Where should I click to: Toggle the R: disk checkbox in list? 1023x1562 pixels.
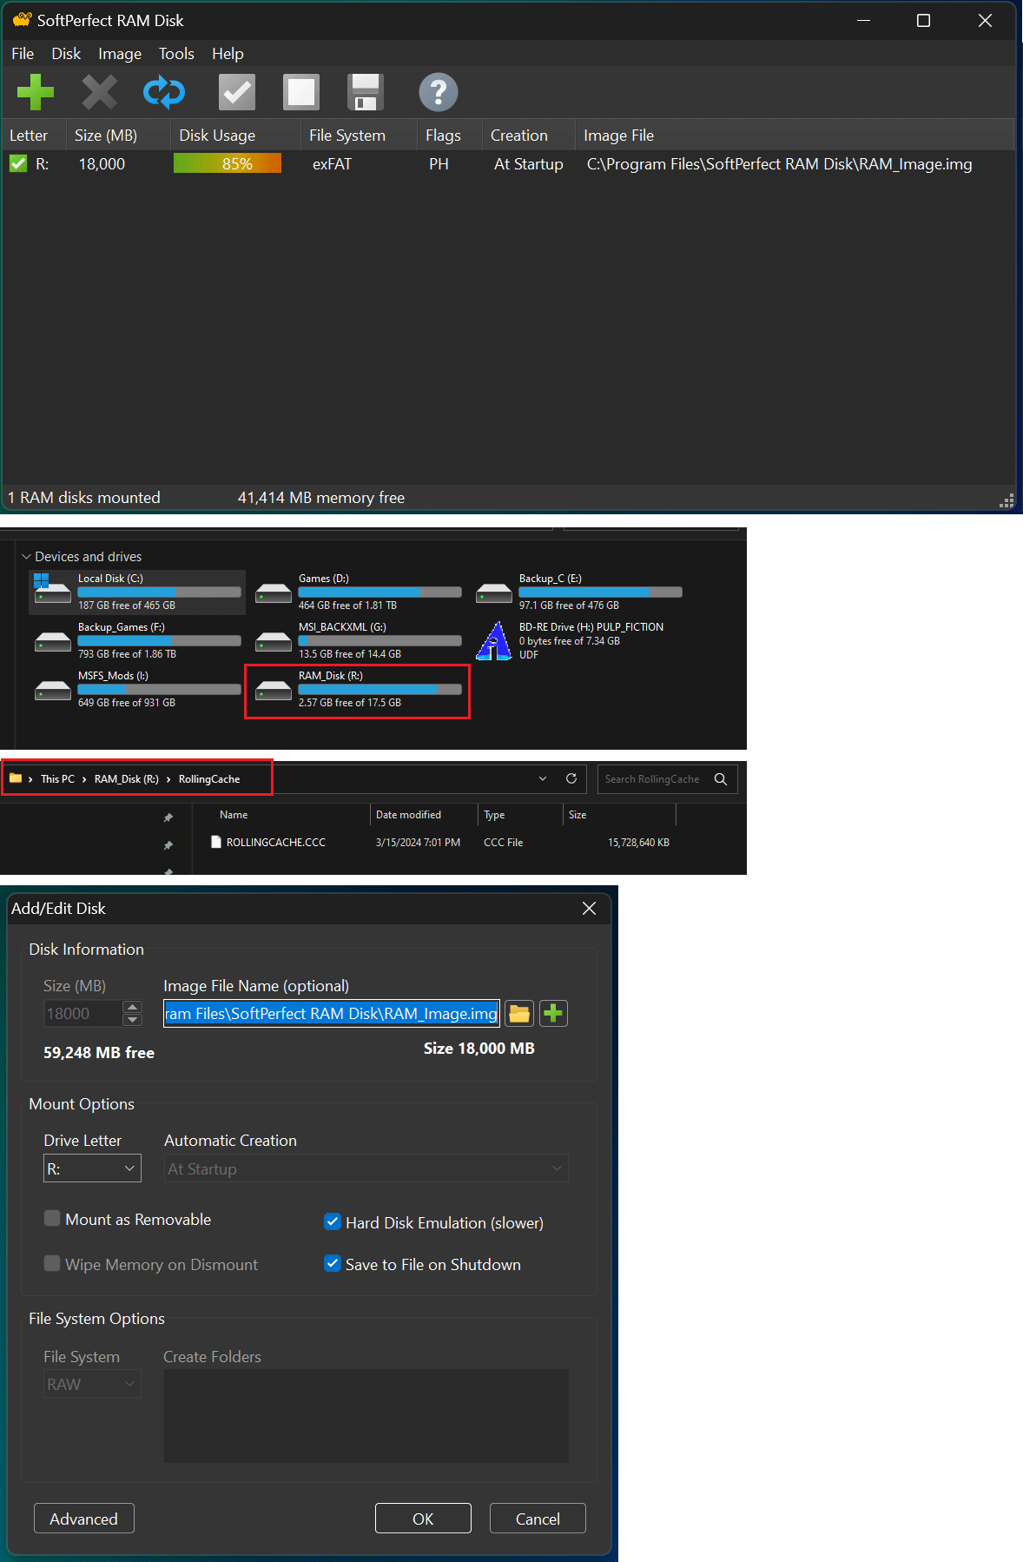[18, 163]
